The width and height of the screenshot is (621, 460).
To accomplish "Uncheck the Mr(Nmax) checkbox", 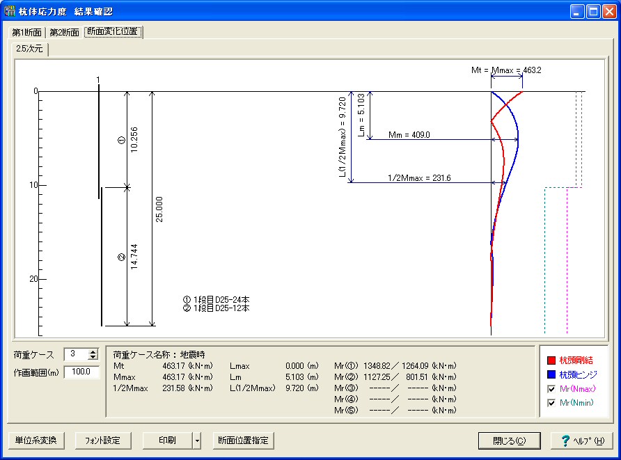I will click(x=551, y=388).
